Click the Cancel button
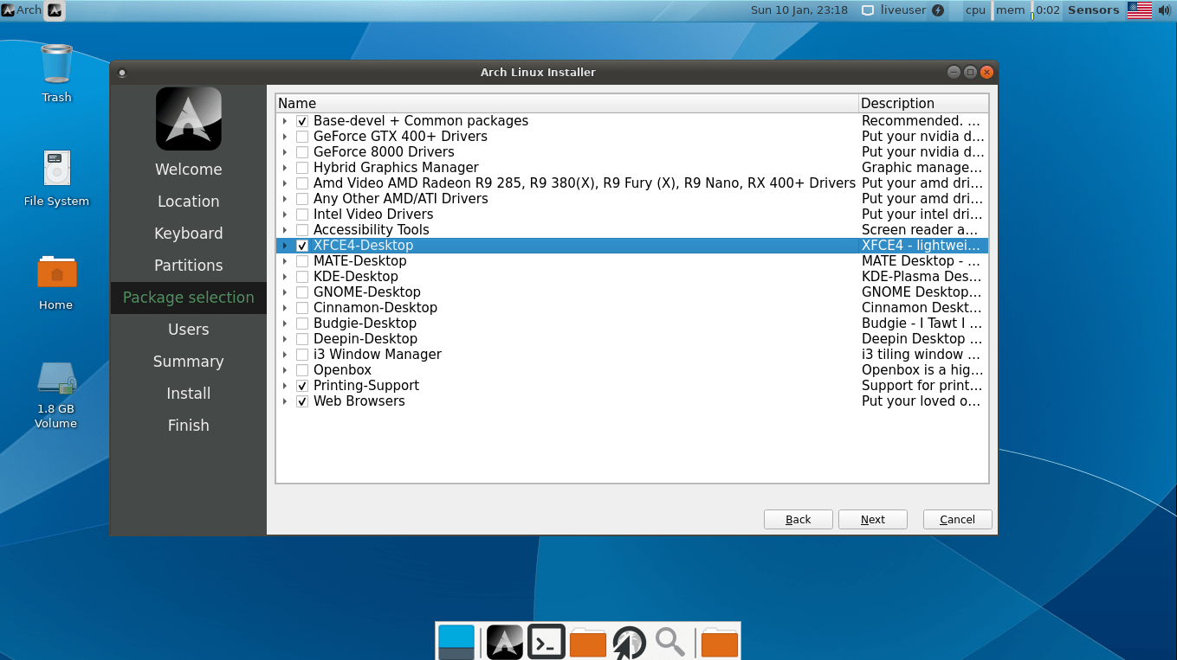Image resolution: width=1177 pixels, height=660 pixels. pos(957,519)
